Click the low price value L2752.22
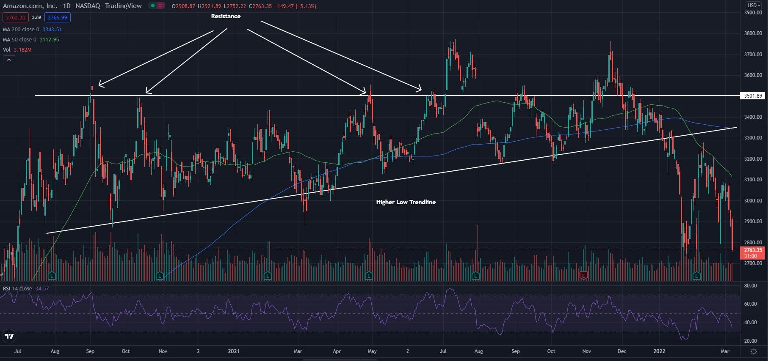Viewport: 768px width, 361px height. coord(235,6)
